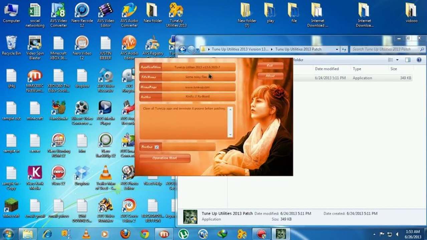
Task: Click Operation Start in the patch window
Action: [x=165, y=158]
